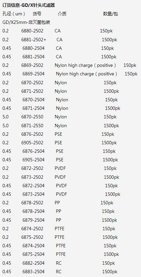Click catalog number 6878-2502
The width and height of the screenshot is (141, 277).
coord(32,203)
